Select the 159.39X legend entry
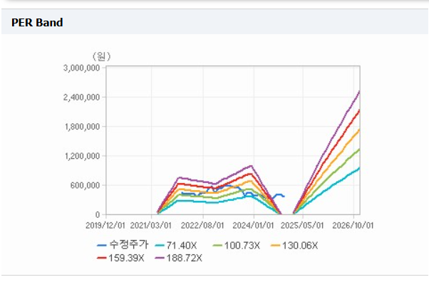This screenshot has height=282, width=429. [x=120, y=258]
